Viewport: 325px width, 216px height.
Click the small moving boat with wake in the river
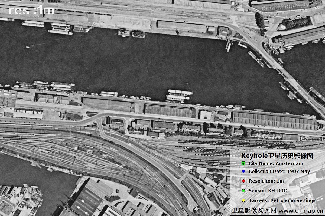point(28,47)
